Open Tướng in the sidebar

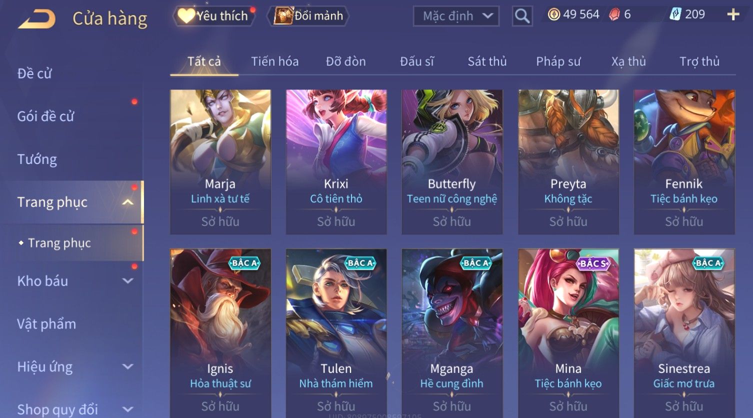pos(37,159)
